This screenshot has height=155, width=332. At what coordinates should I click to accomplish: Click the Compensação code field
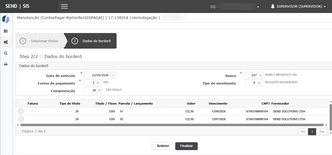[90, 90]
